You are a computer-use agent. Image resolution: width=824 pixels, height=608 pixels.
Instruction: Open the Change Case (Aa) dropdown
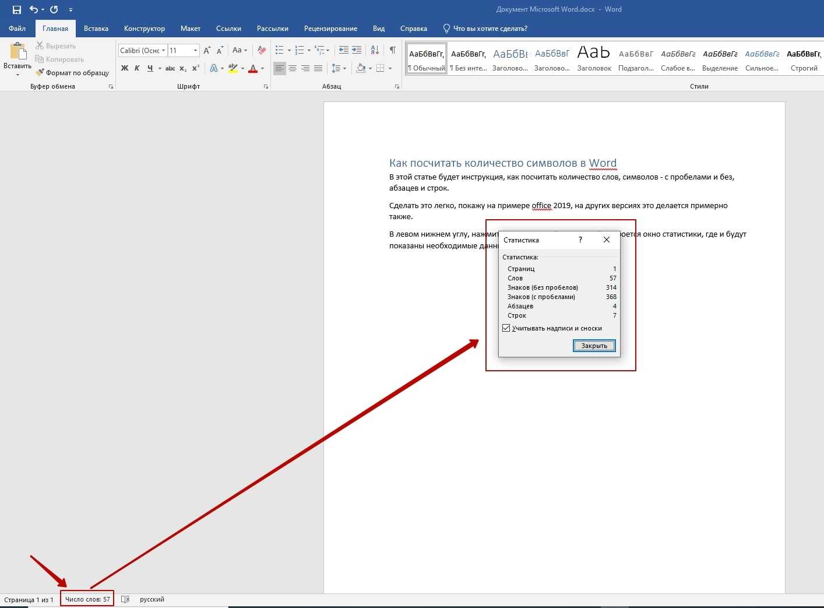(x=240, y=51)
